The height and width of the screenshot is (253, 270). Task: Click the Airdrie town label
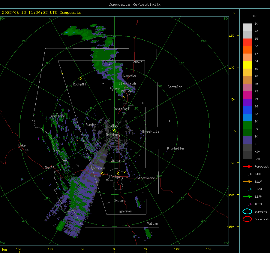click(118, 161)
